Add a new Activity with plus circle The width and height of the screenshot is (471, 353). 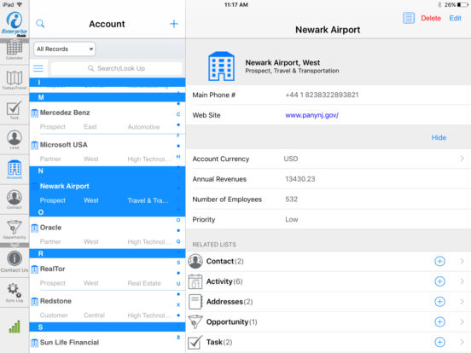point(439,281)
